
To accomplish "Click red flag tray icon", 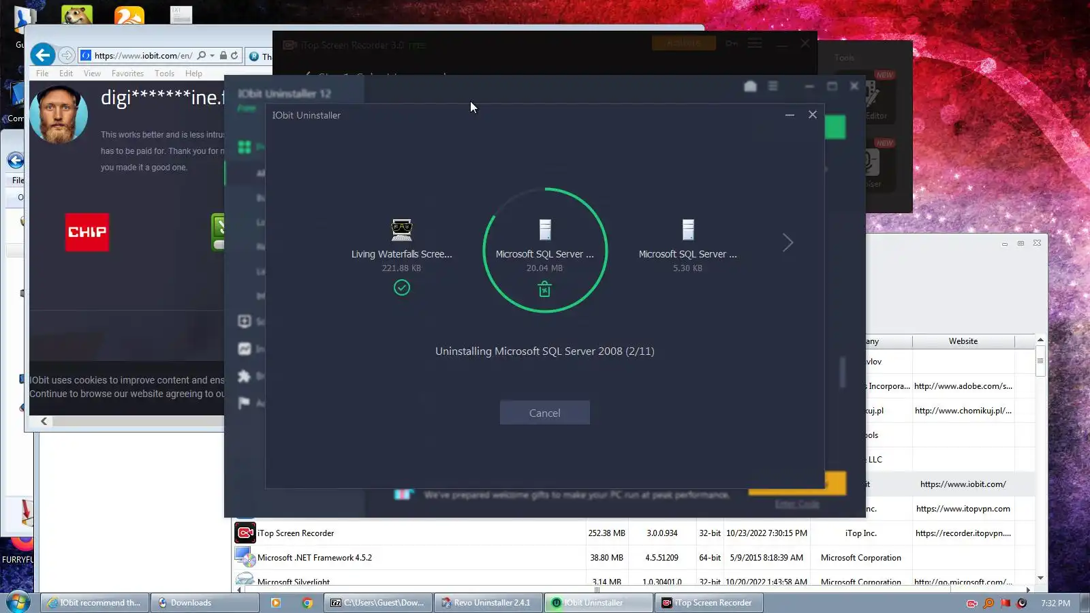I will coord(1006,603).
